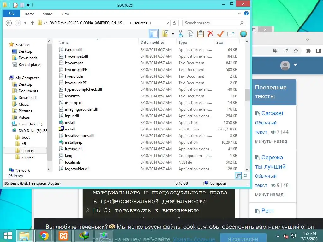Toggle the navigation pane layout icon

click(154, 34)
